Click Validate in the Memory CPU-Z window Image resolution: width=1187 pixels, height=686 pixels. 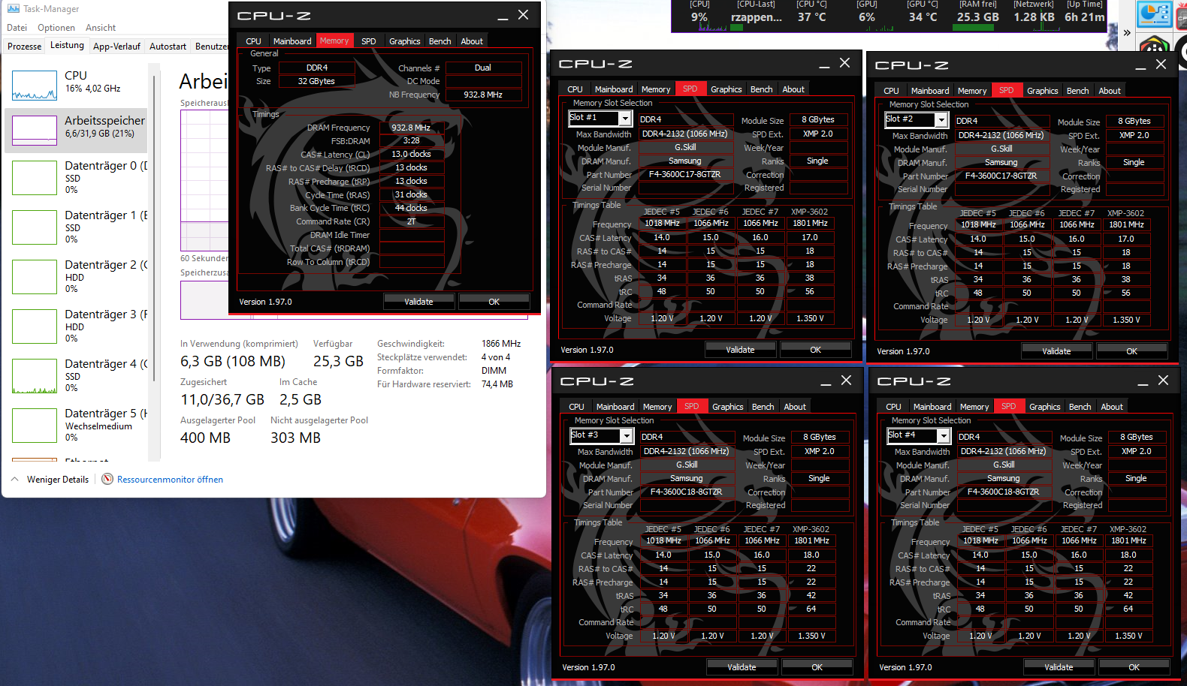pyautogui.click(x=418, y=302)
